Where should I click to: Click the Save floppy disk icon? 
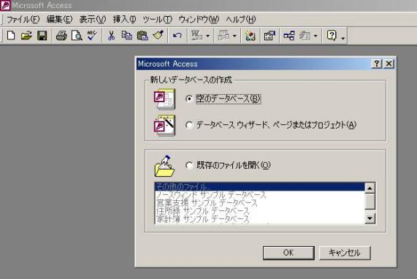(x=42, y=35)
